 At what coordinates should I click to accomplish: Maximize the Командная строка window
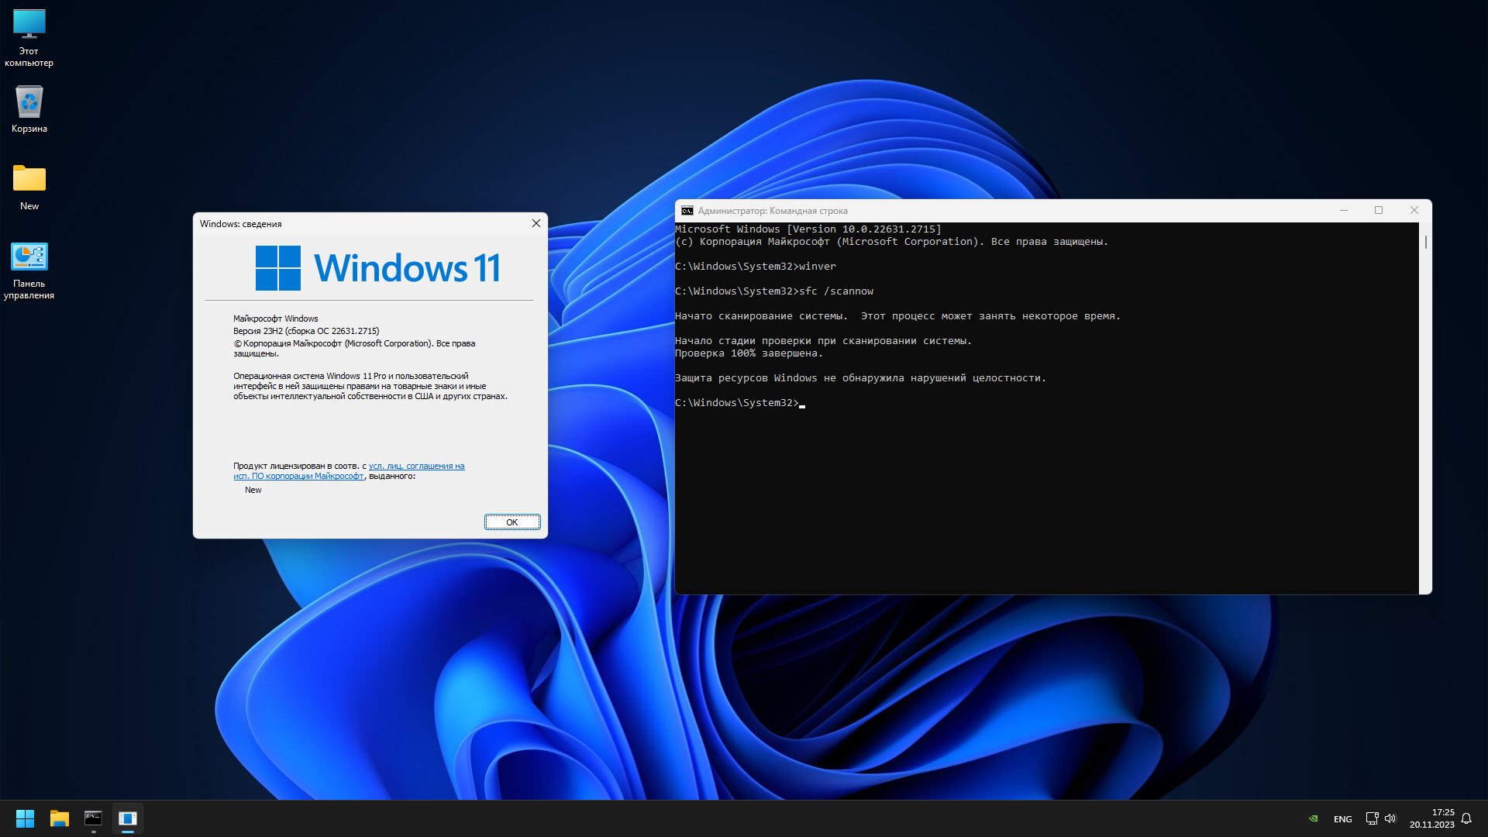pyautogui.click(x=1379, y=210)
